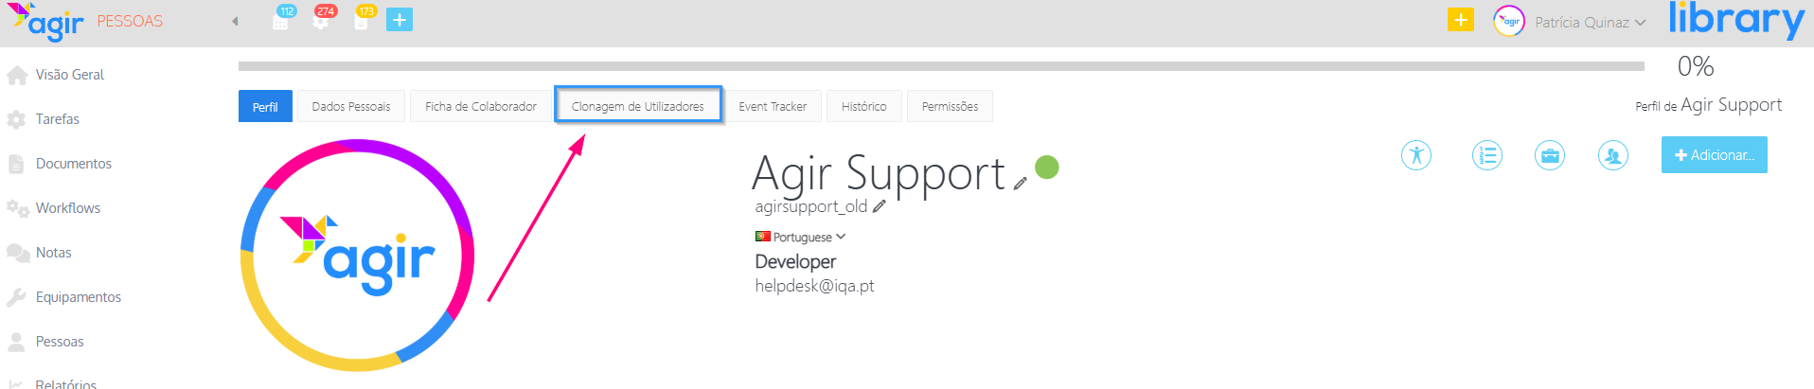This screenshot has height=389, width=1814.
Task: Click the accessibility person circle icon
Action: (1416, 155)
